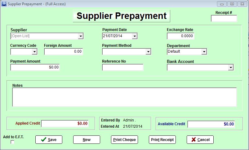This screenshot has width=249, height=150.
Task: Select the Exchange Rate field
Action: point(180,36)
